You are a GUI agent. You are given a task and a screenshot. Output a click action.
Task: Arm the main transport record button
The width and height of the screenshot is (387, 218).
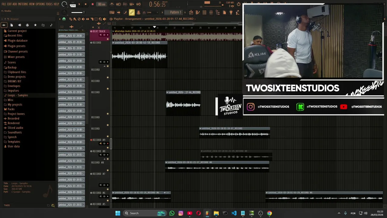(93, 4)
